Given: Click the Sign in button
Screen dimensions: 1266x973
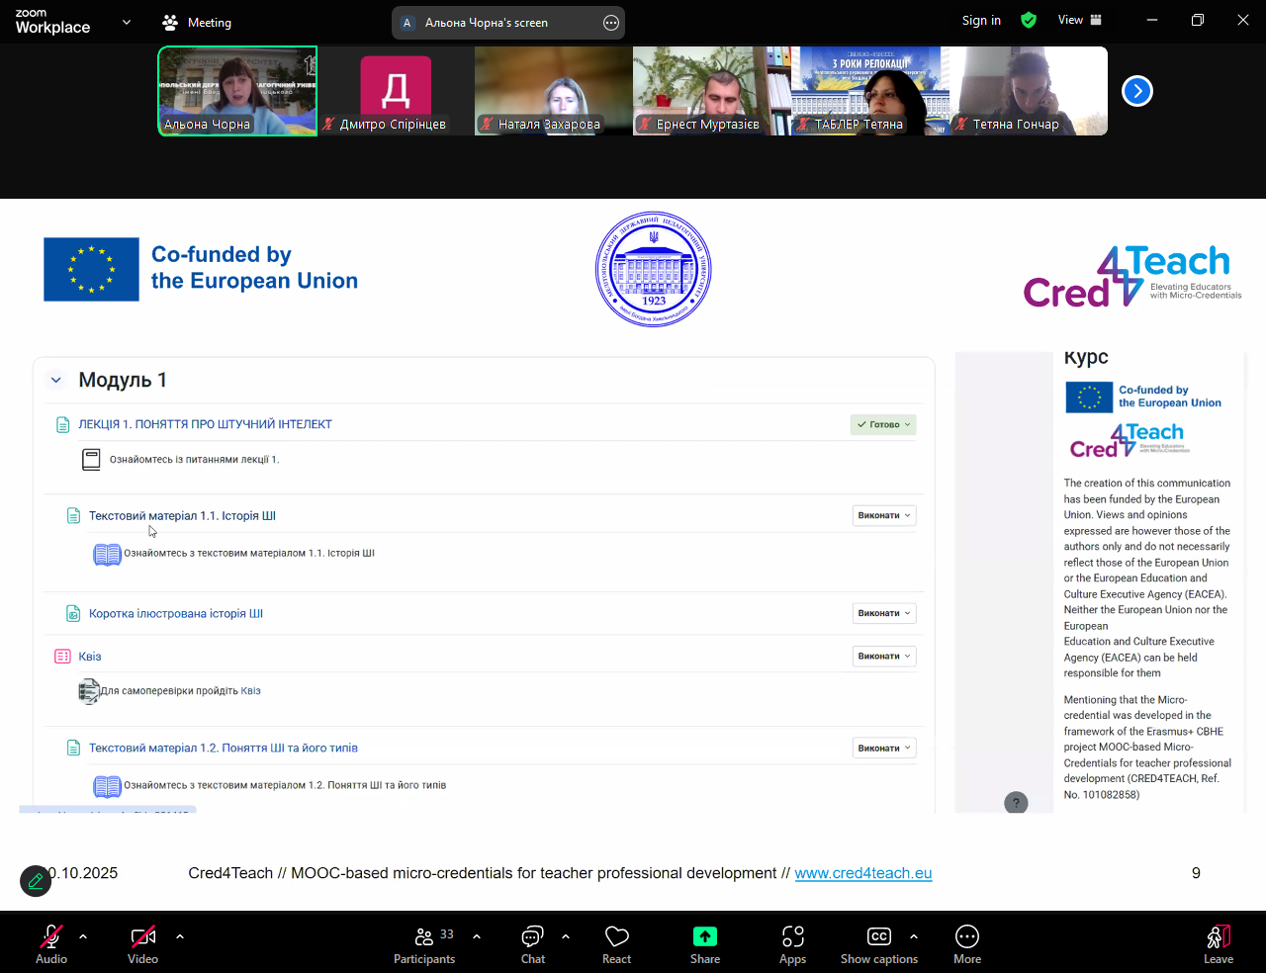Looking at the screenshot, I should coord(981,21).
